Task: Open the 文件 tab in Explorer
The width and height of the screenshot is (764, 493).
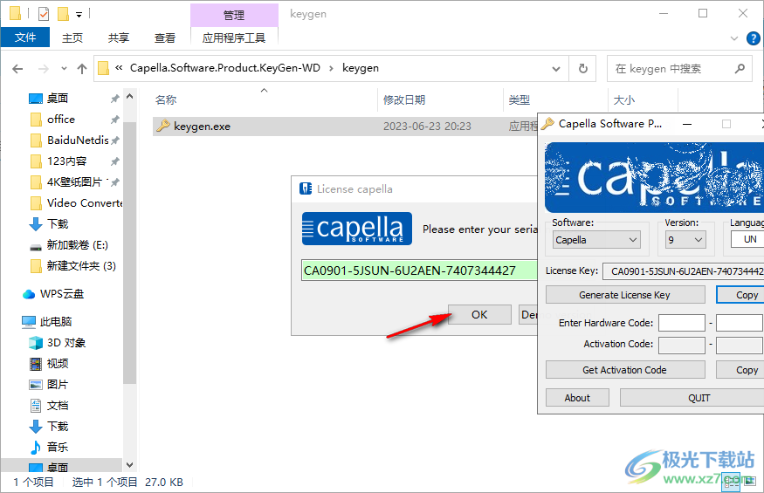Action: [x=25, y=38]
